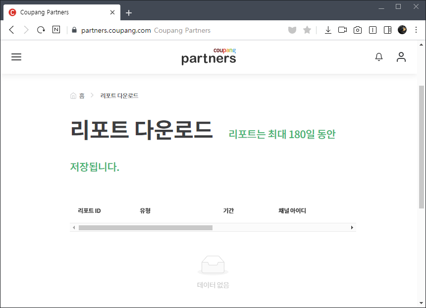This screenshot has height=308, width=426.
Task: Click the reader mode toolbar icon
Action: (x=373, y=30)
